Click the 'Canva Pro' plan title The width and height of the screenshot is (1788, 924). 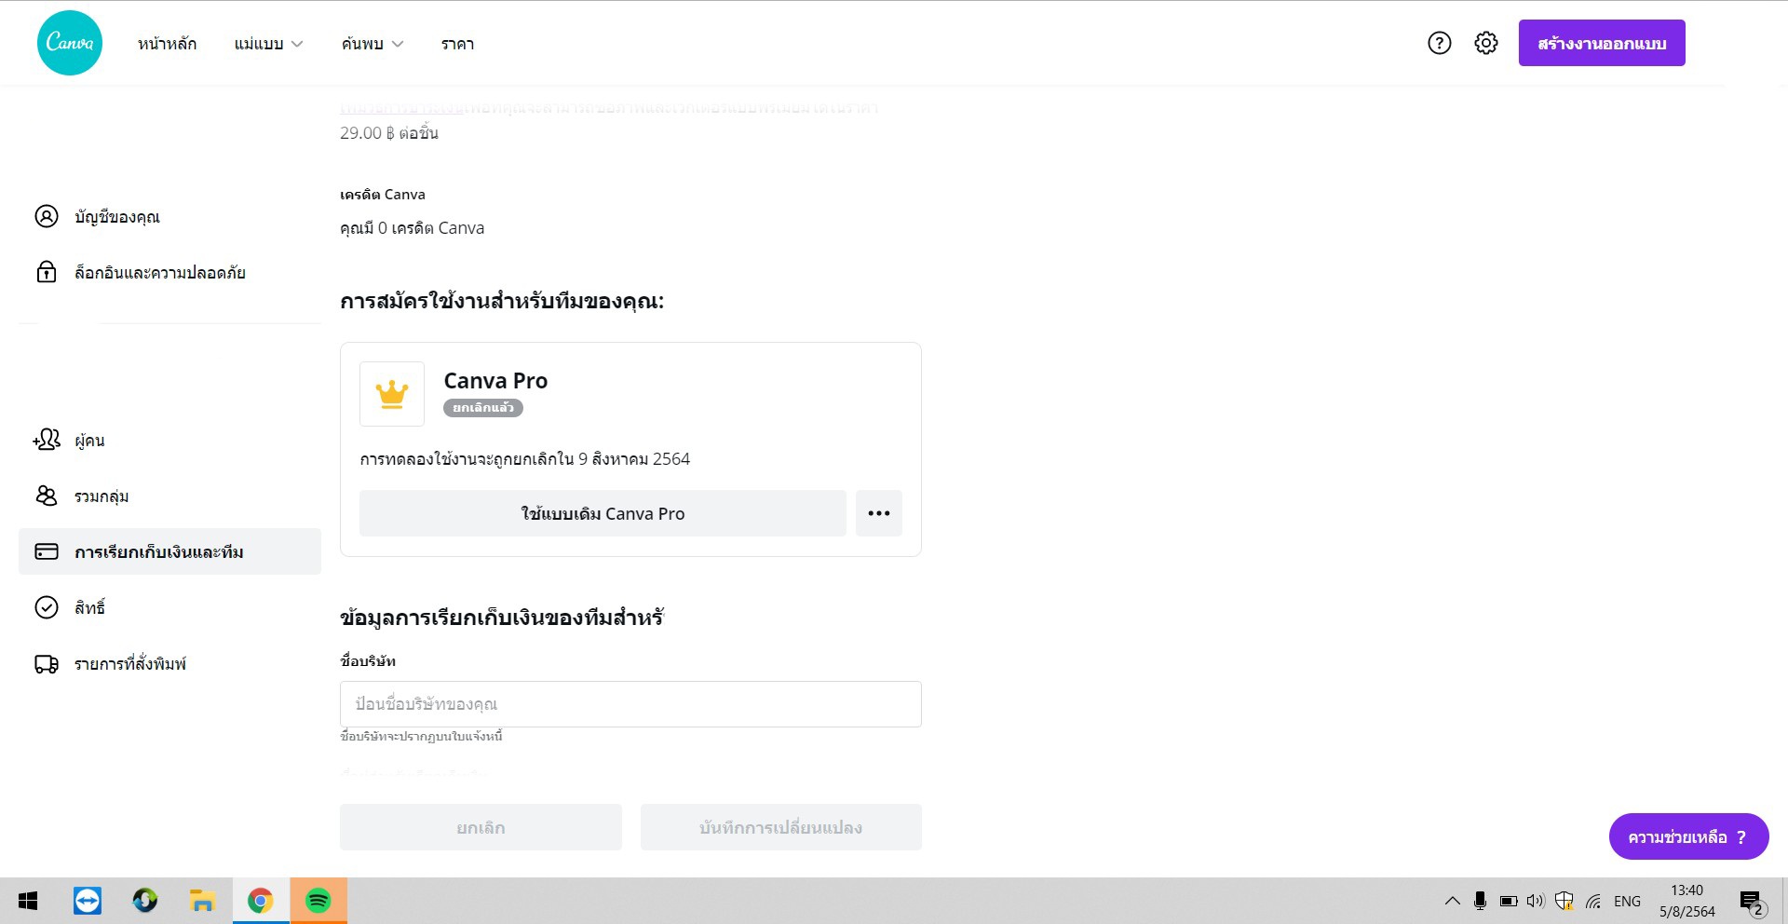[x=495, y=381]
